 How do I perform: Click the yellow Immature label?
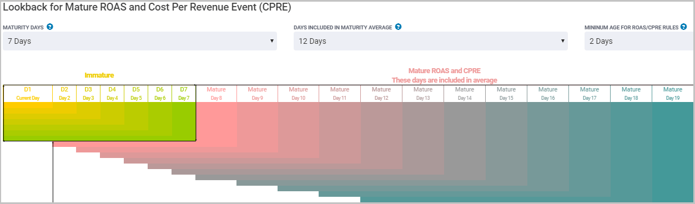coord(99,75)
